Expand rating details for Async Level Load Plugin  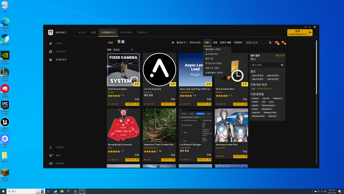(x=193, y=95)
